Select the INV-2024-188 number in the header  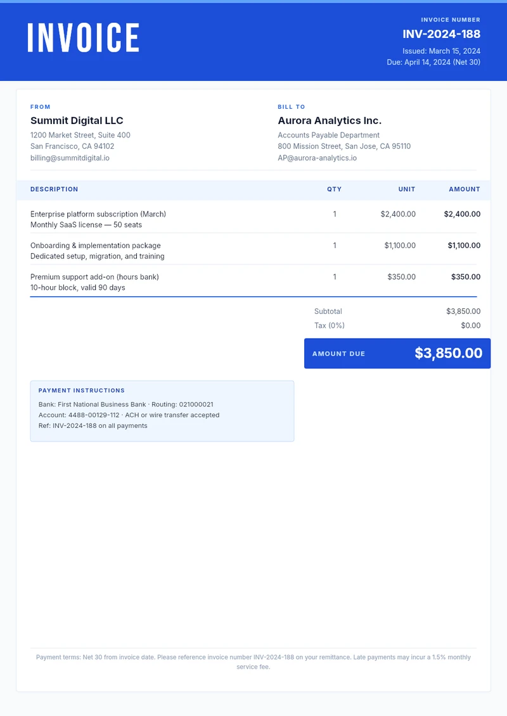tap(441, 34)
